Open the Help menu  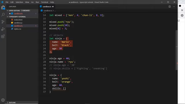(52, 2)
